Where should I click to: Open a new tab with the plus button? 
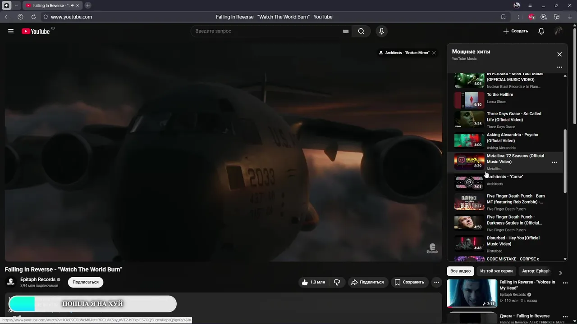coord(88,5)
